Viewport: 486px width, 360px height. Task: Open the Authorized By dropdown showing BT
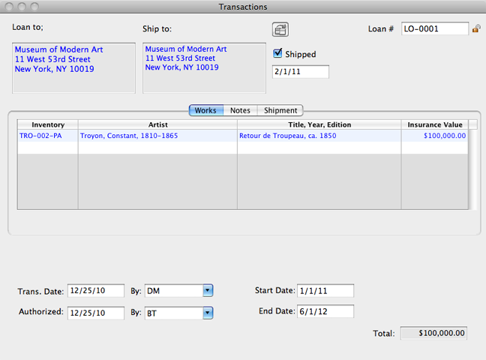[x=208, y=313]
